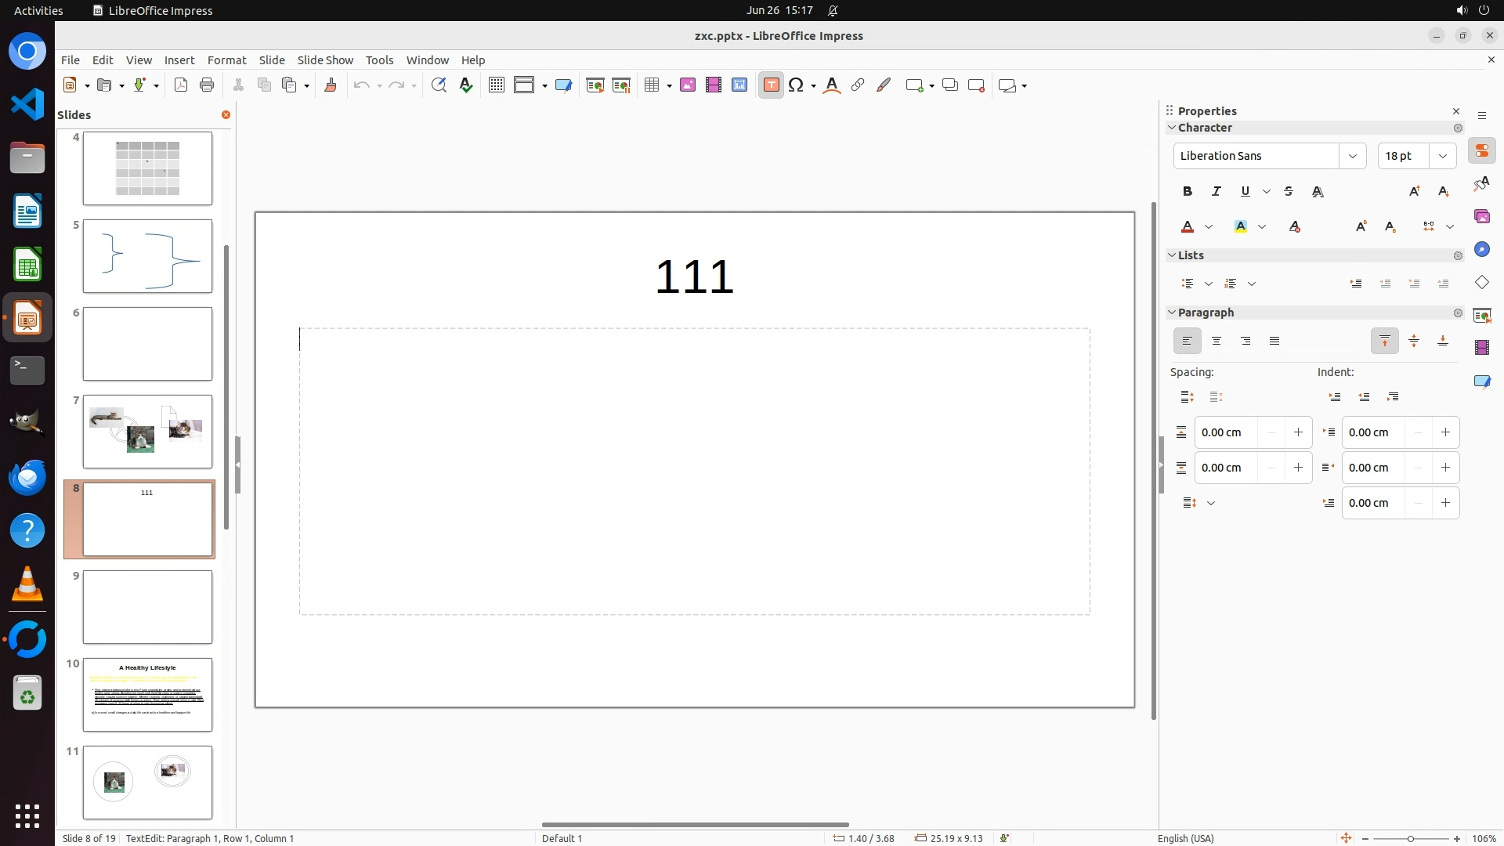Open the Slide Show menu

tap(325, 60)
